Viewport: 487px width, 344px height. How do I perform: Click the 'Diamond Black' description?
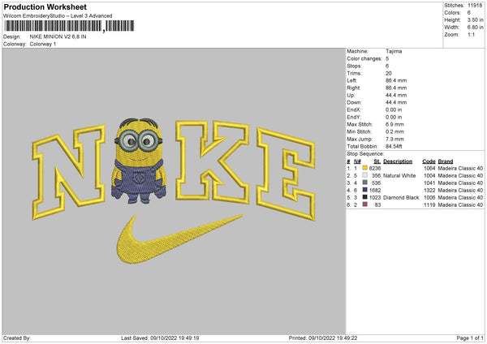(x=401, y=197)
